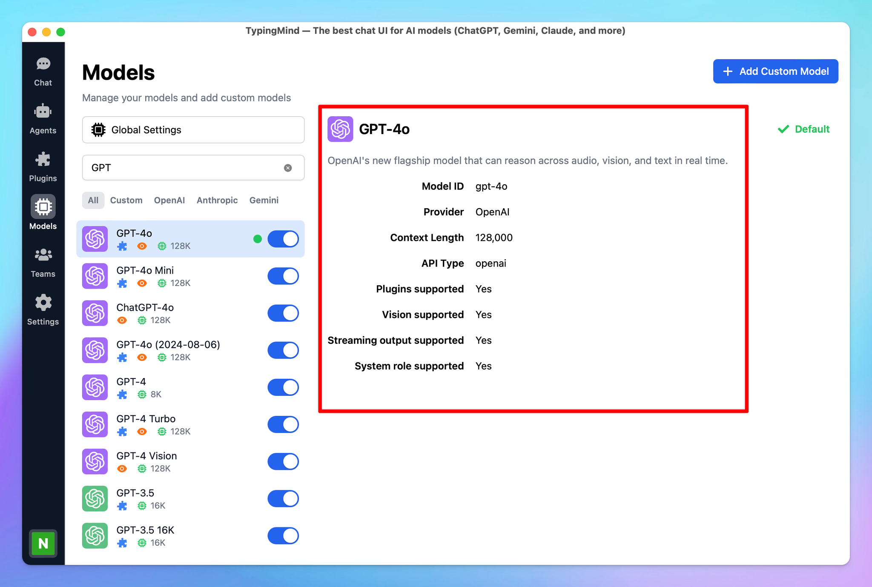Toggle GPT-4o (2024-08-06) model switch

coord(283,350)
